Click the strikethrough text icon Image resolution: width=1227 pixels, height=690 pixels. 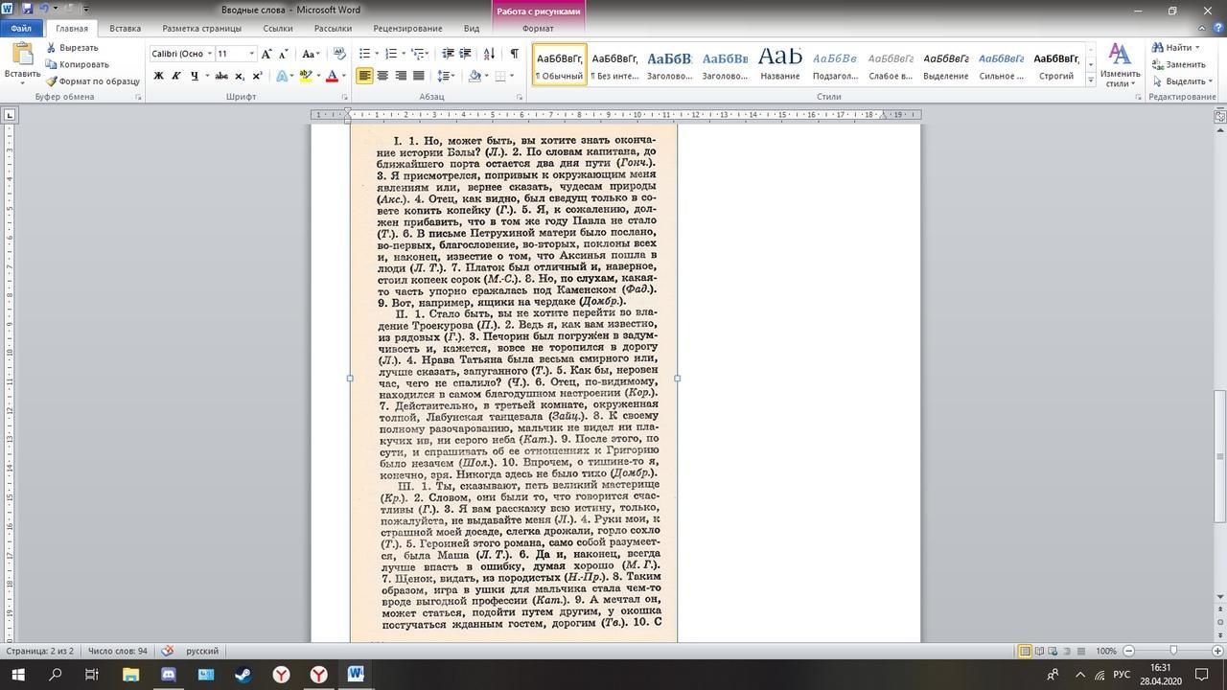221,76
